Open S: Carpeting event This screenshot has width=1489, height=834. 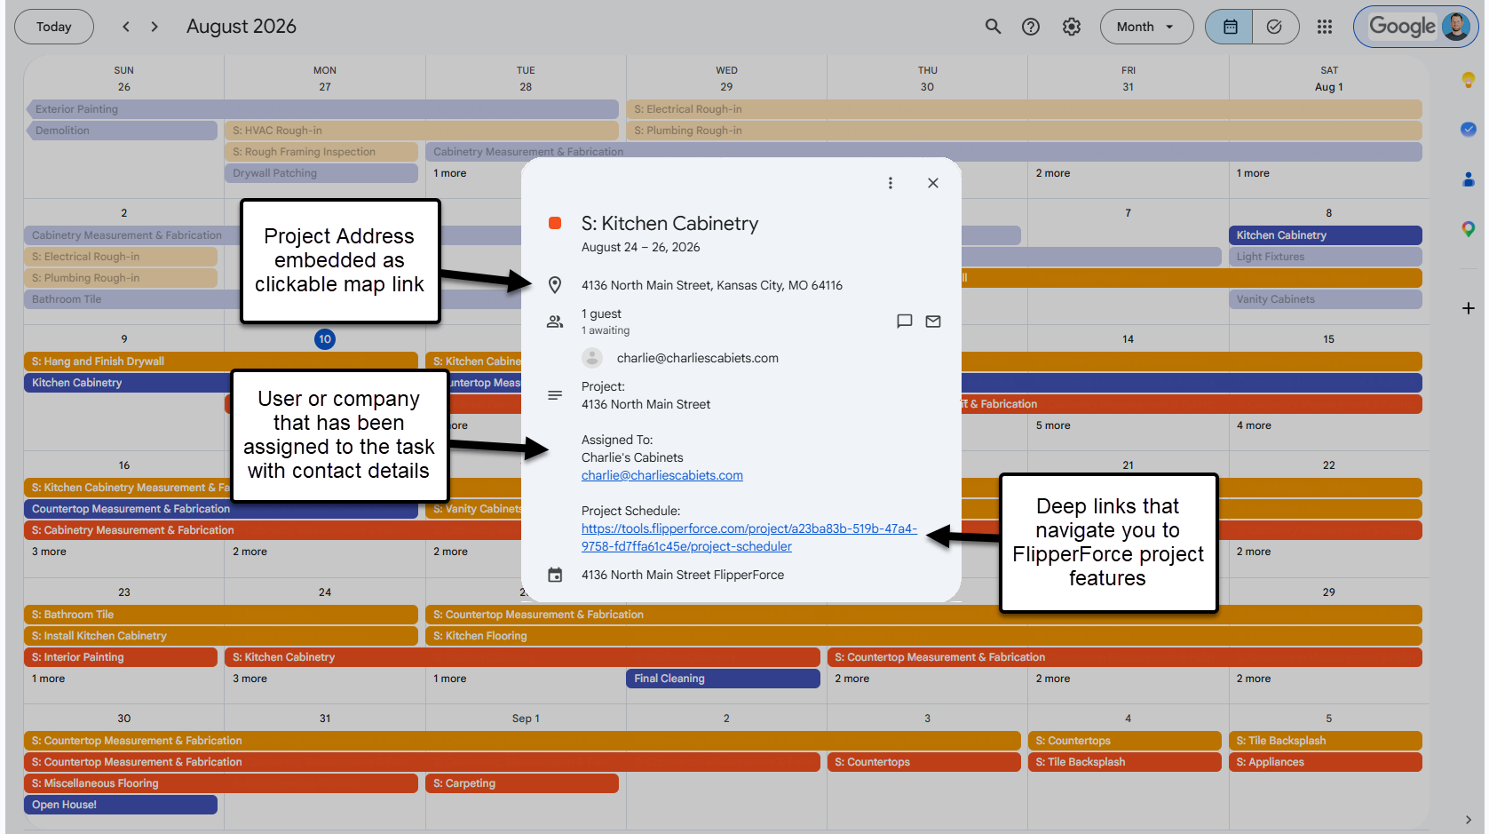click(522, 783)
